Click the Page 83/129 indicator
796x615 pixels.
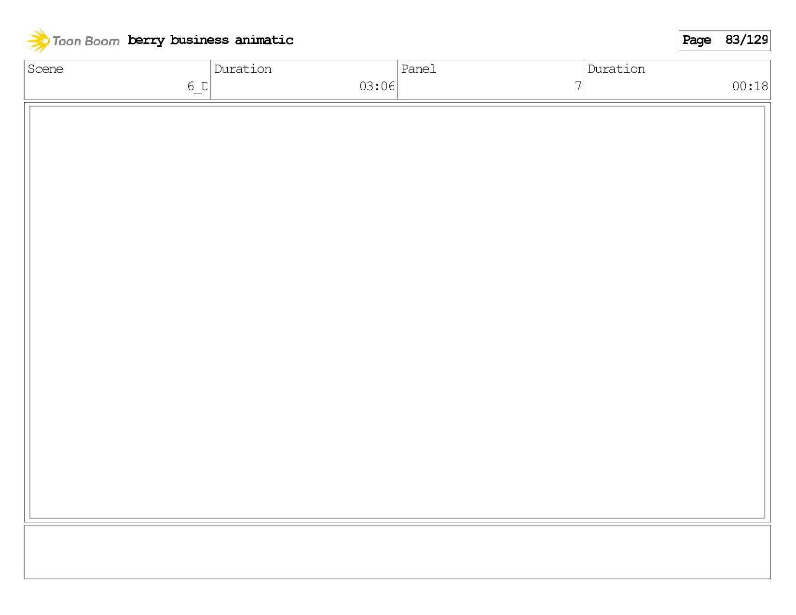725,41
